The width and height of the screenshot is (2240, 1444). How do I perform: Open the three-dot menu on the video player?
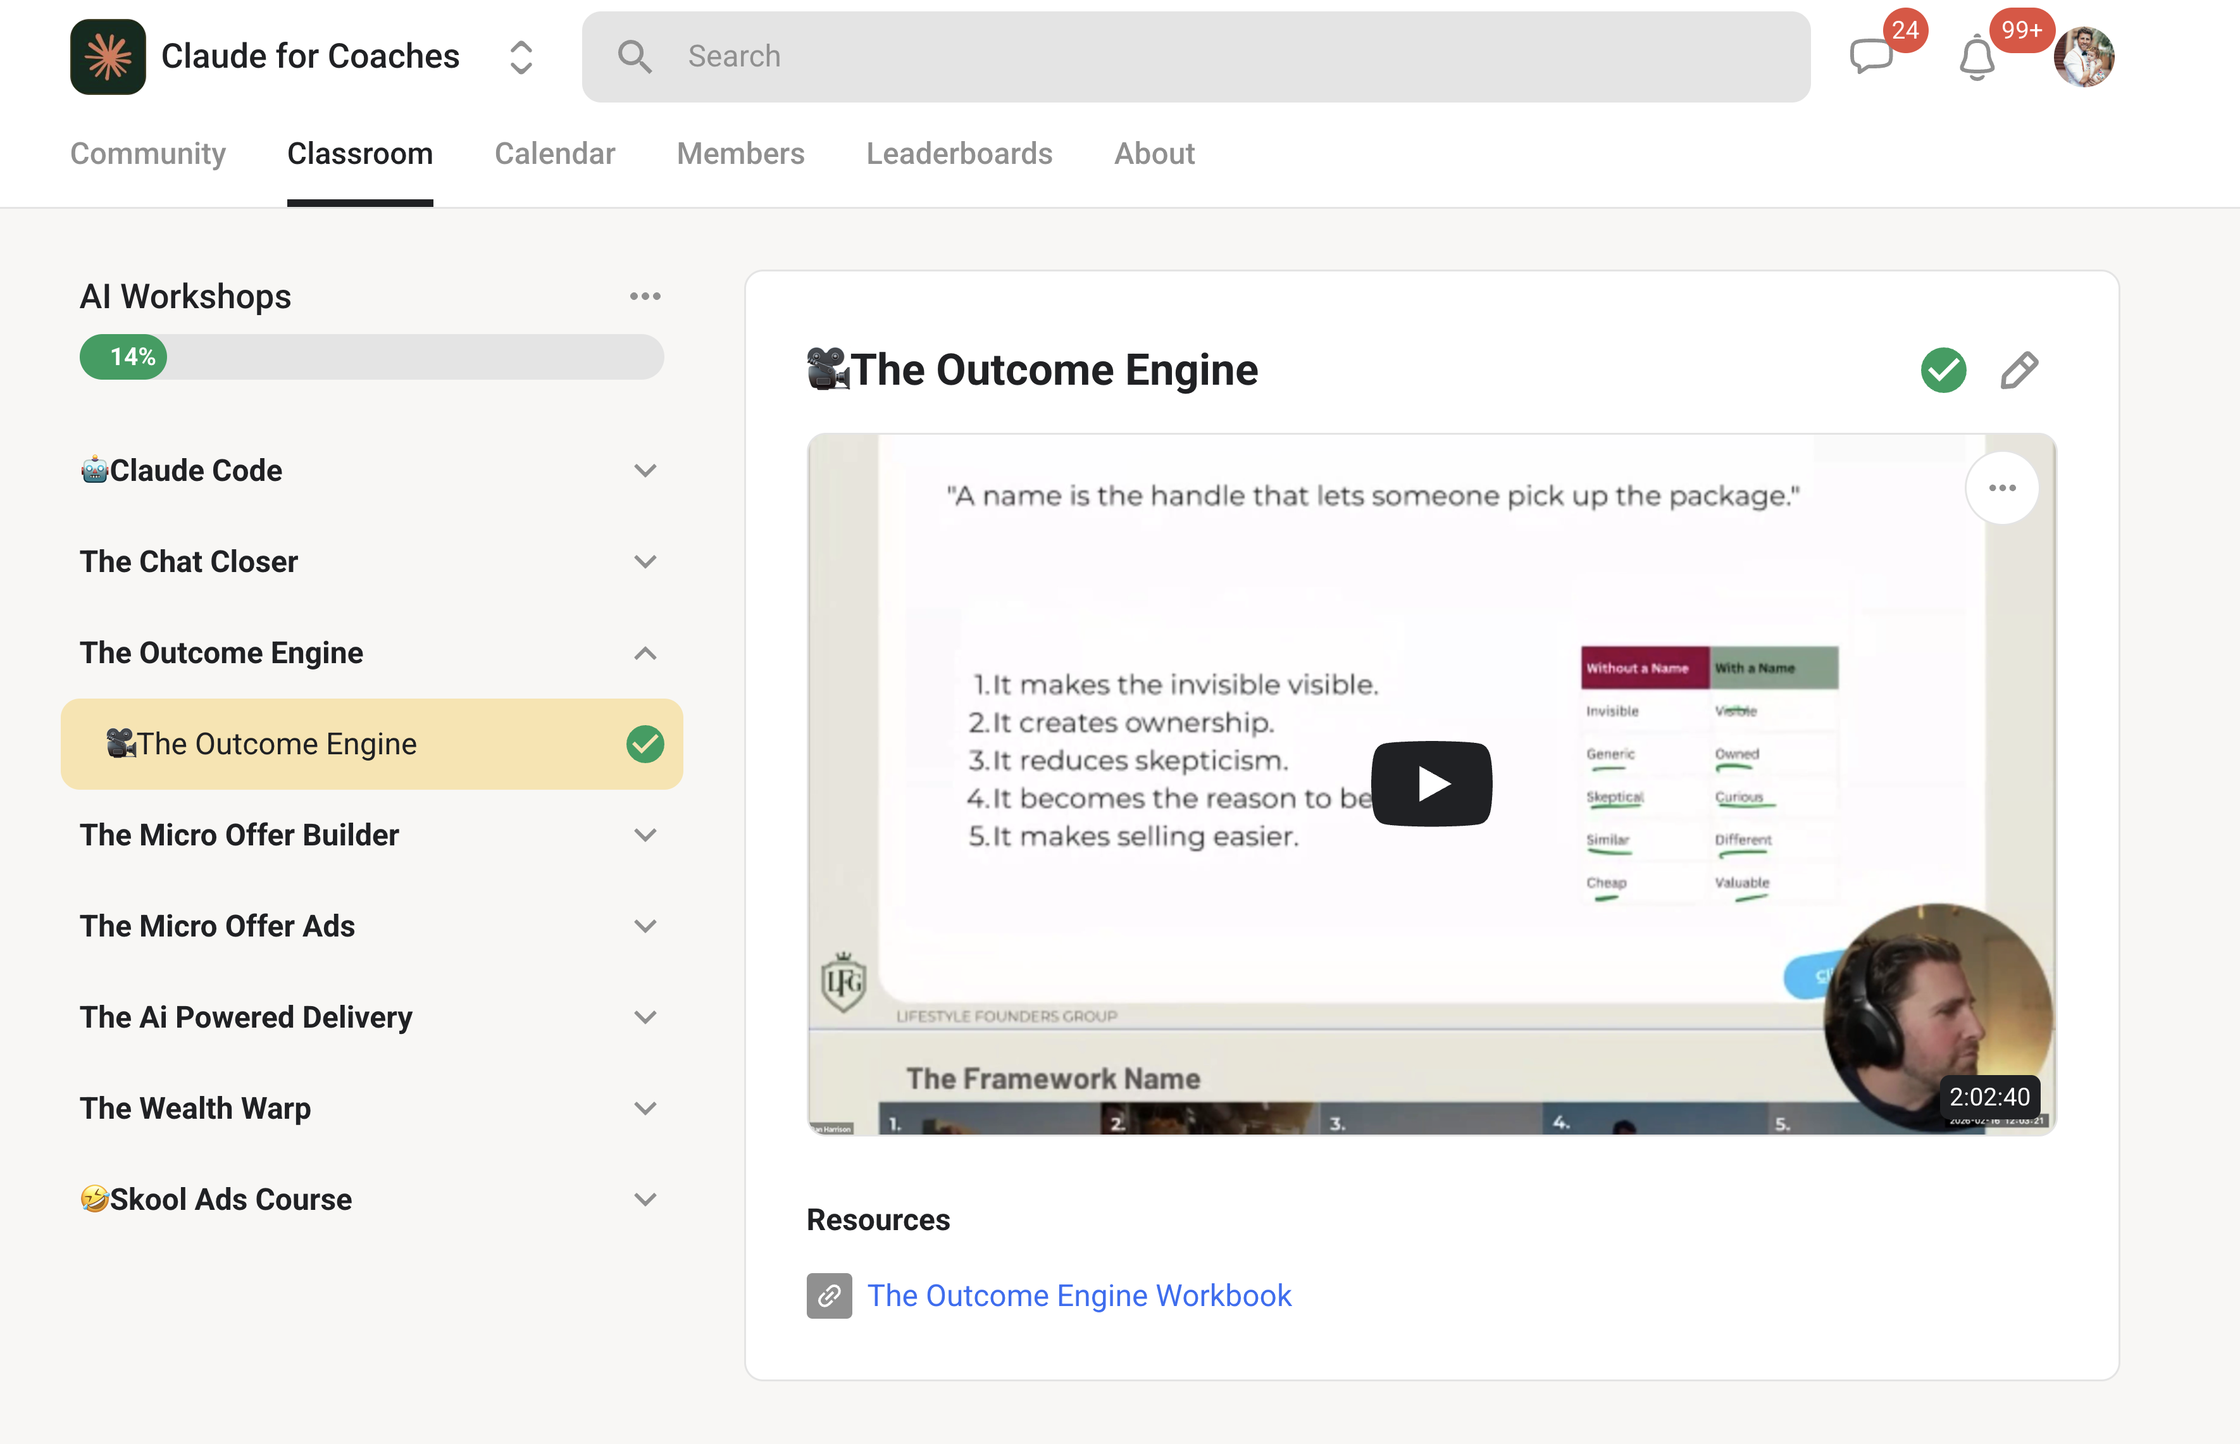(2002, 487)
